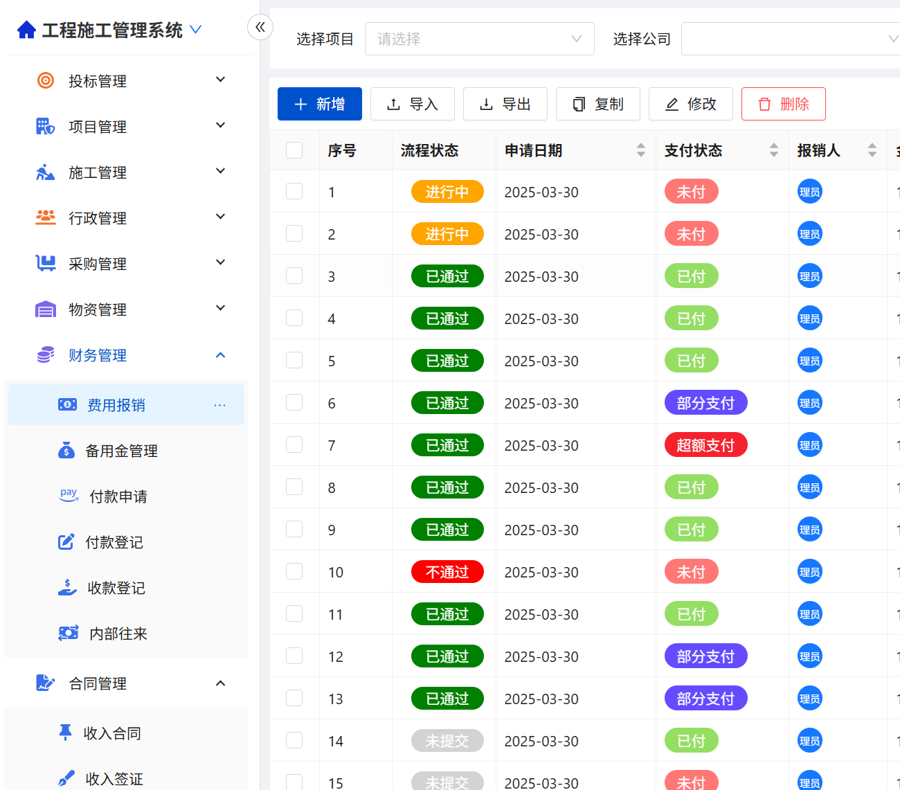
Task: Click the 收款登记 hand-money icon
Action: coord(67,588)
